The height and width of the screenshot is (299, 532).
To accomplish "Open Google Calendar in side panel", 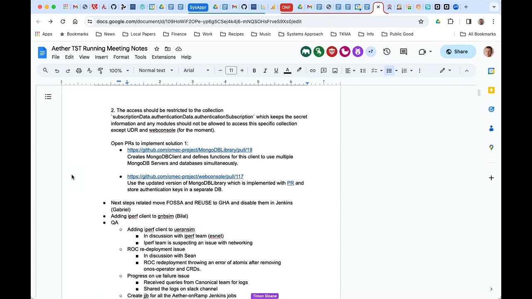I will [491, 71].
